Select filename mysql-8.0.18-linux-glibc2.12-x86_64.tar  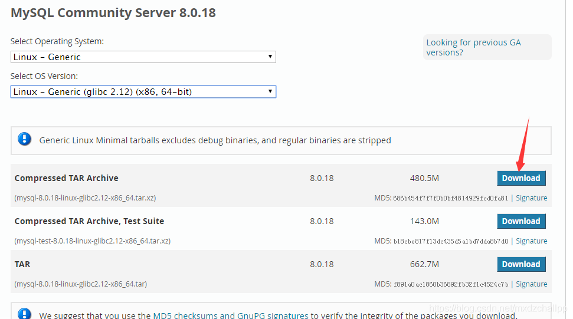[x=81, y=284]
